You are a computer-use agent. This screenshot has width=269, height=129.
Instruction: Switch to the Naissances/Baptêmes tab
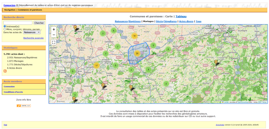pyautogui.click(x=128, y=21)
